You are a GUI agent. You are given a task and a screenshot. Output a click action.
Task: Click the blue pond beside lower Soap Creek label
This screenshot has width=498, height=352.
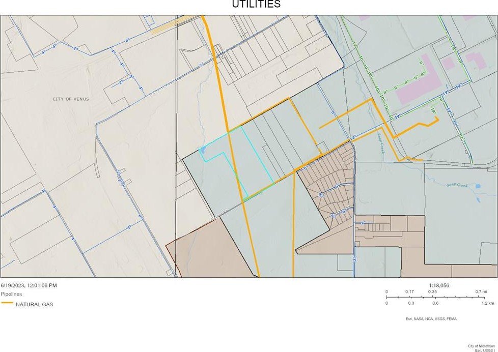coord(477,186)
